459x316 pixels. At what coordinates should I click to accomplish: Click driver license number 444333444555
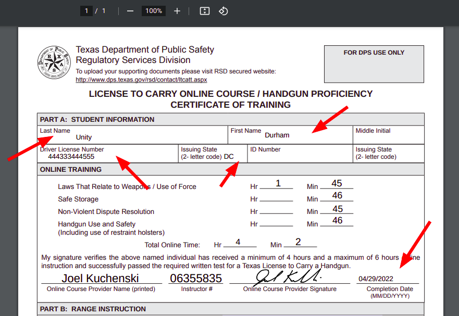[x=71, y=157]
